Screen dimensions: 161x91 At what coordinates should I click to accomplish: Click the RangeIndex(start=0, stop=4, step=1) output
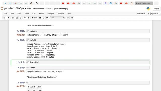(45, 71)
